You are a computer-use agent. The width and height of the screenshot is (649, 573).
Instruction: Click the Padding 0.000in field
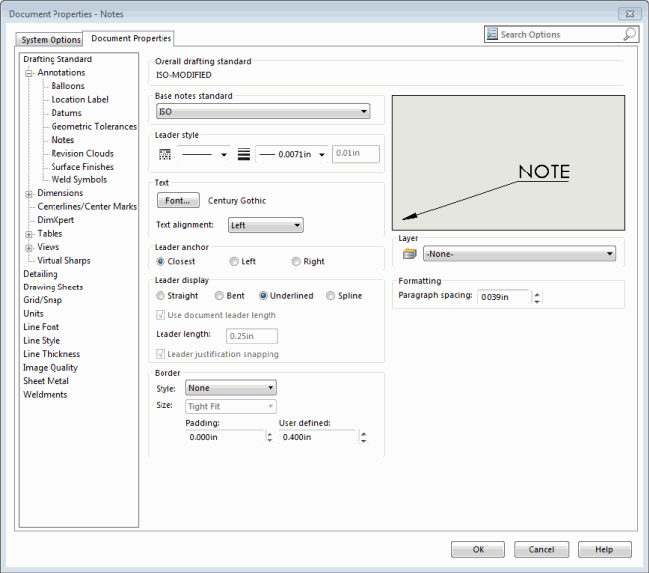click(x=224, y=437)
